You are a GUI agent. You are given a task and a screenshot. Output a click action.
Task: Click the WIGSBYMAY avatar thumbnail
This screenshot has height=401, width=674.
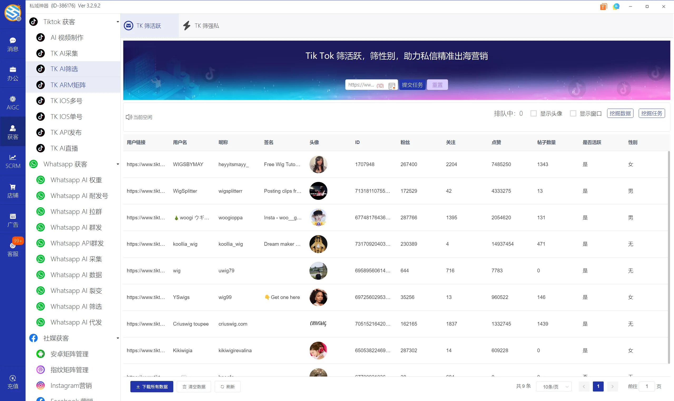pos(318,164)
